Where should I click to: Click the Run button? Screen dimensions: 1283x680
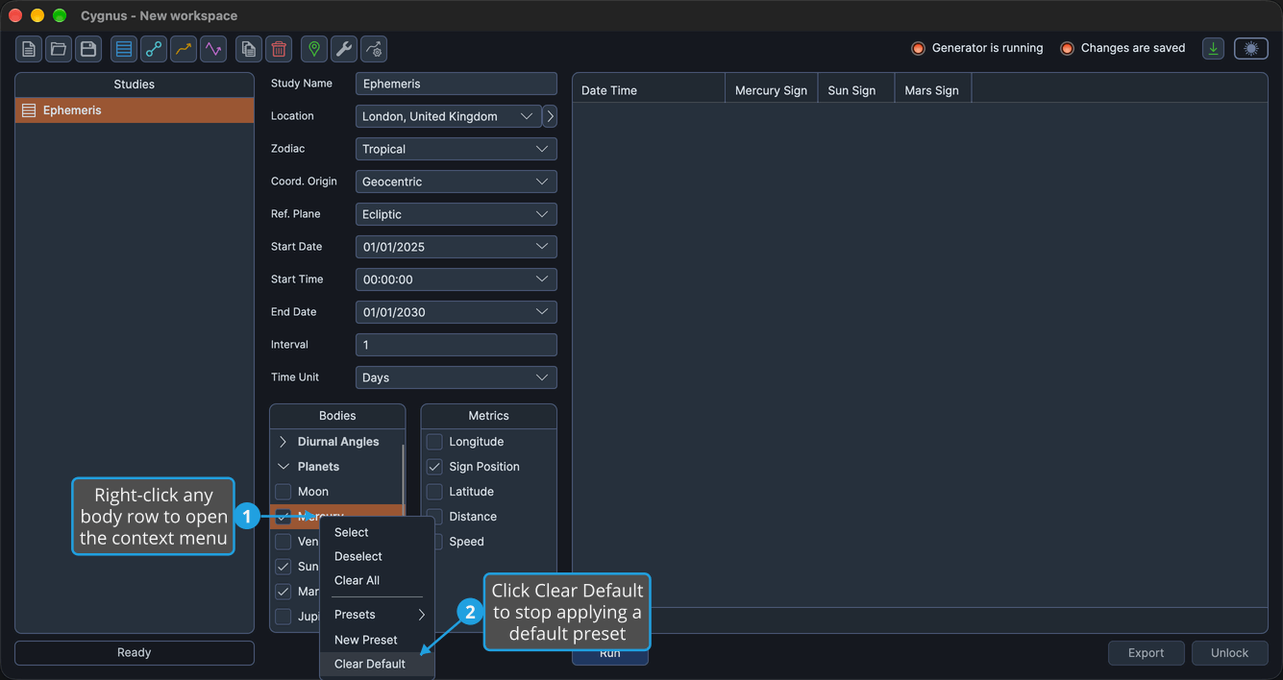[610, 653]
